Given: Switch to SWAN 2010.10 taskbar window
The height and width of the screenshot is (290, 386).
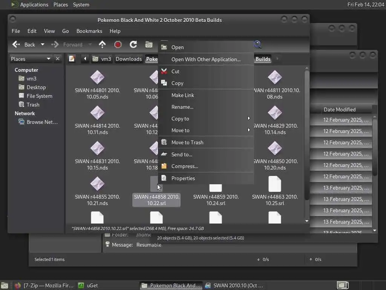Looking at the screenshot, I should (234, 285).
